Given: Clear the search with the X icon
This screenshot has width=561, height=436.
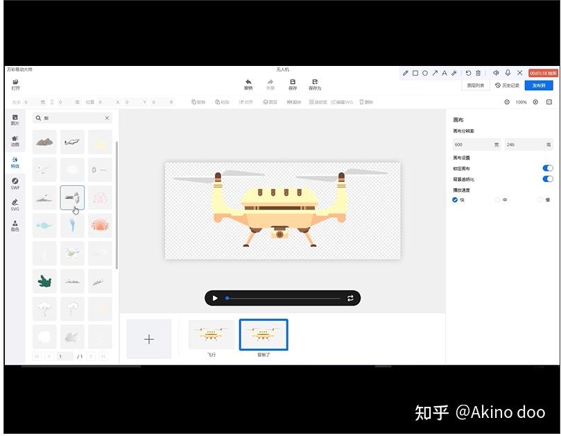Looking at the screenshot, I should 107,118.
